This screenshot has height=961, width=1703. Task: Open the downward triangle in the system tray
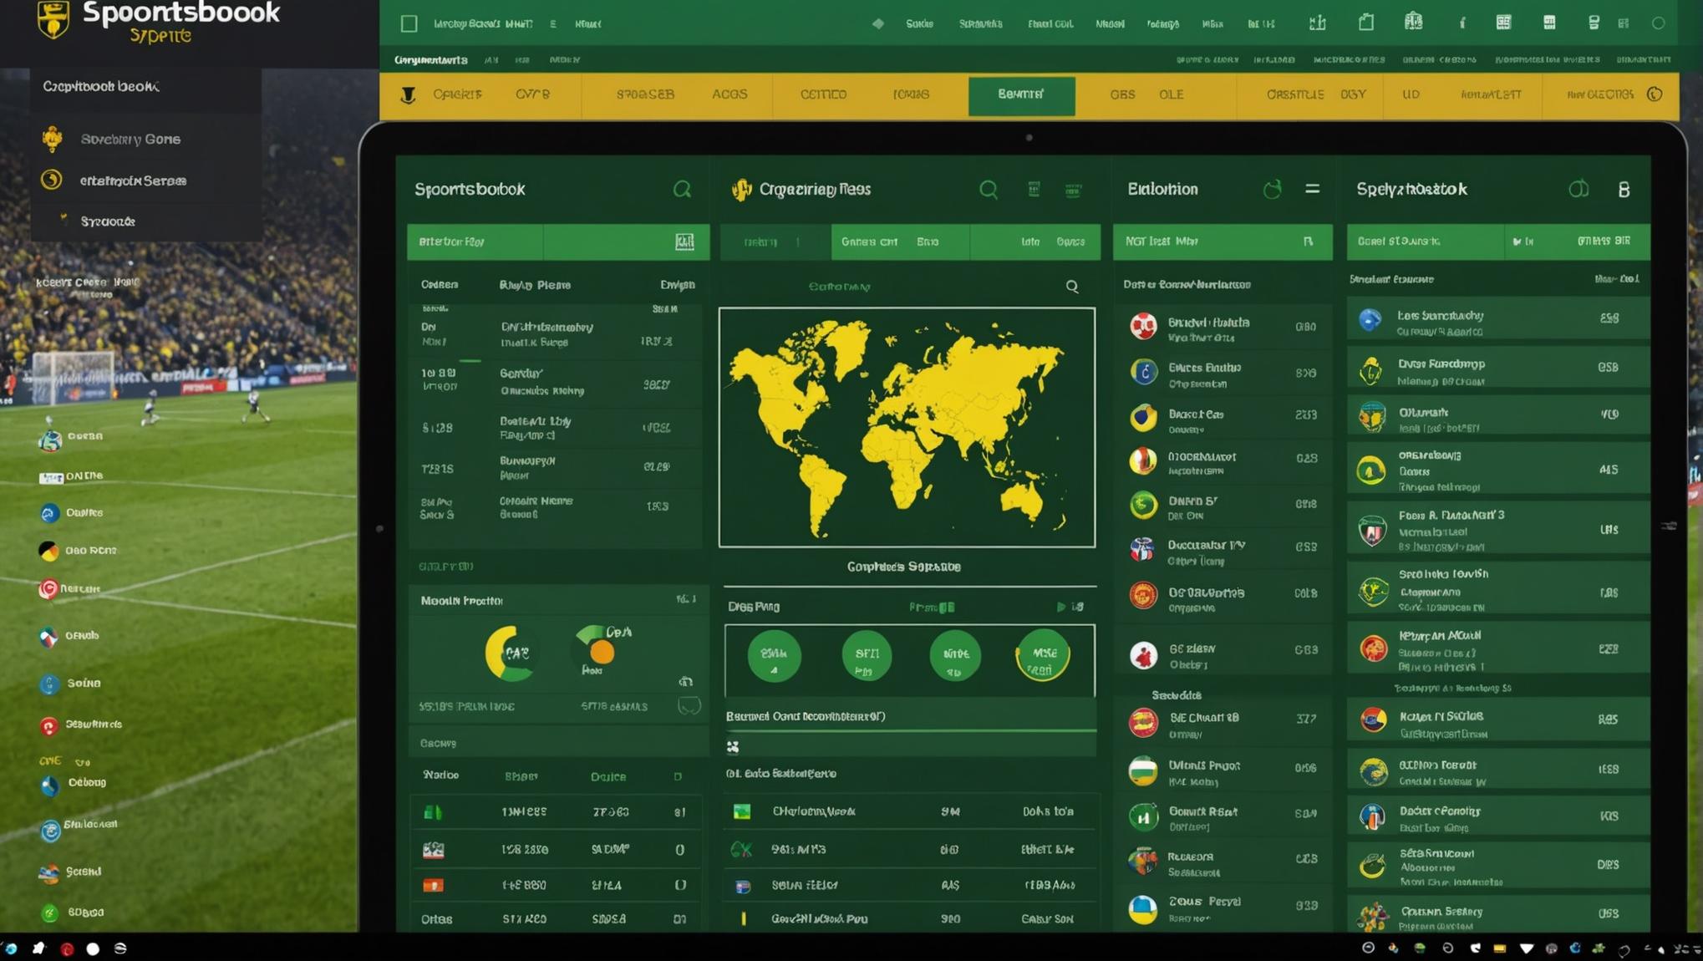[x=1527, y=948]
